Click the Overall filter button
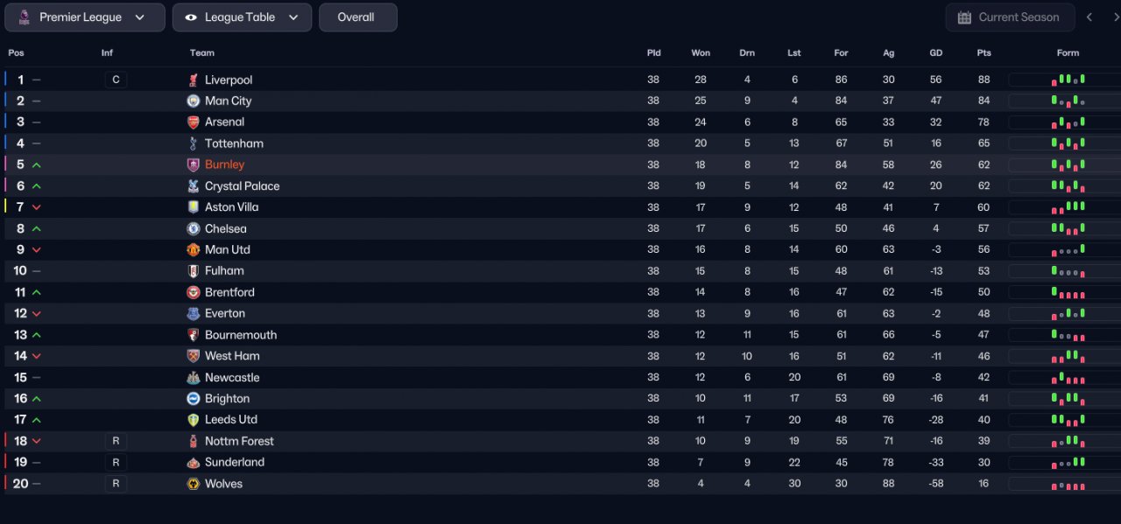Viewport: 1121px width, 524px height. tap(357, 17)
